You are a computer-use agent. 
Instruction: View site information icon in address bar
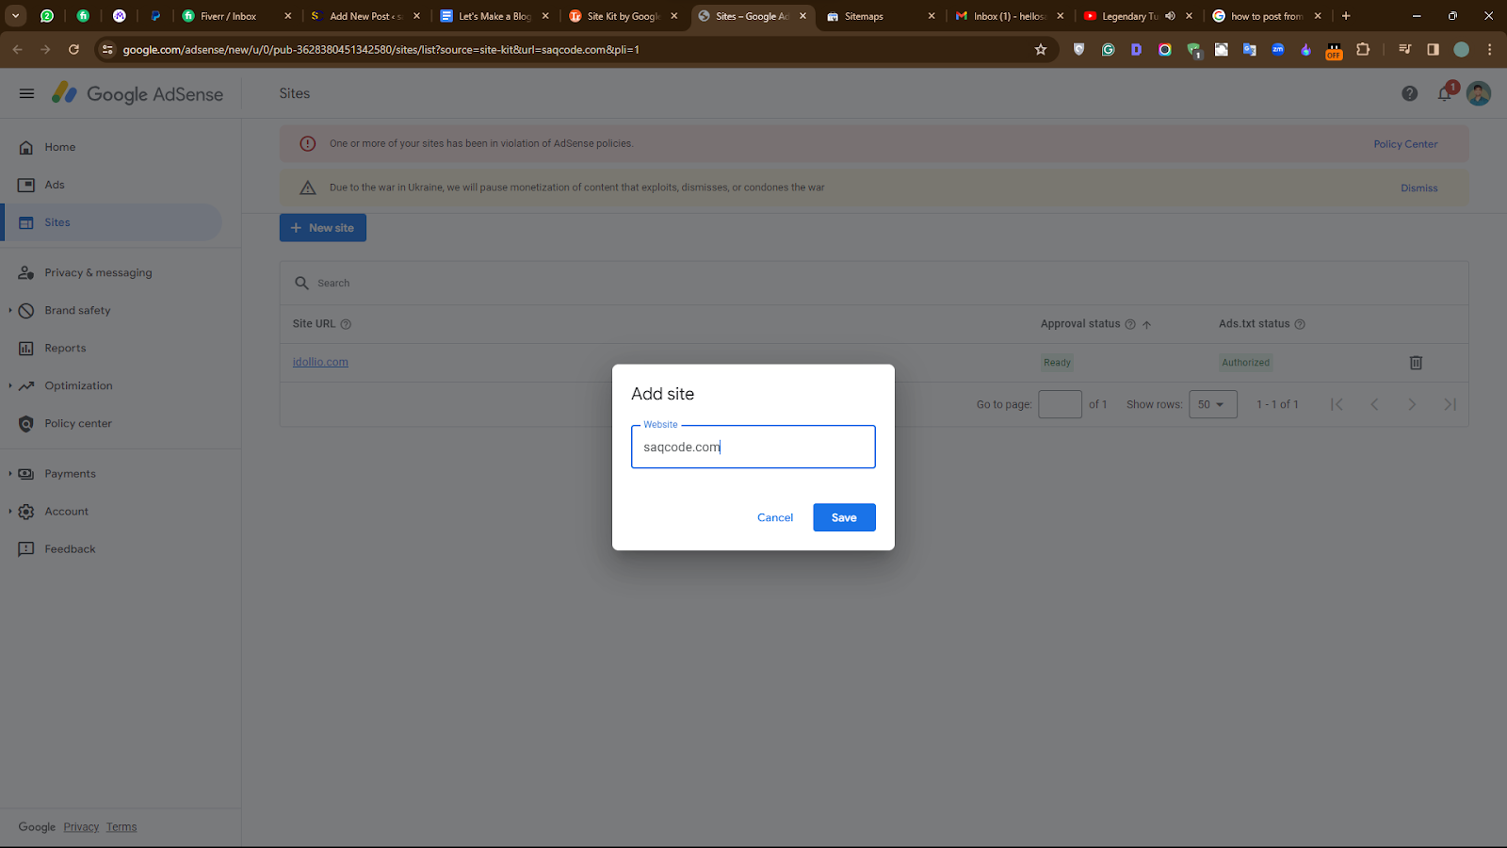(x=107, y=50)
